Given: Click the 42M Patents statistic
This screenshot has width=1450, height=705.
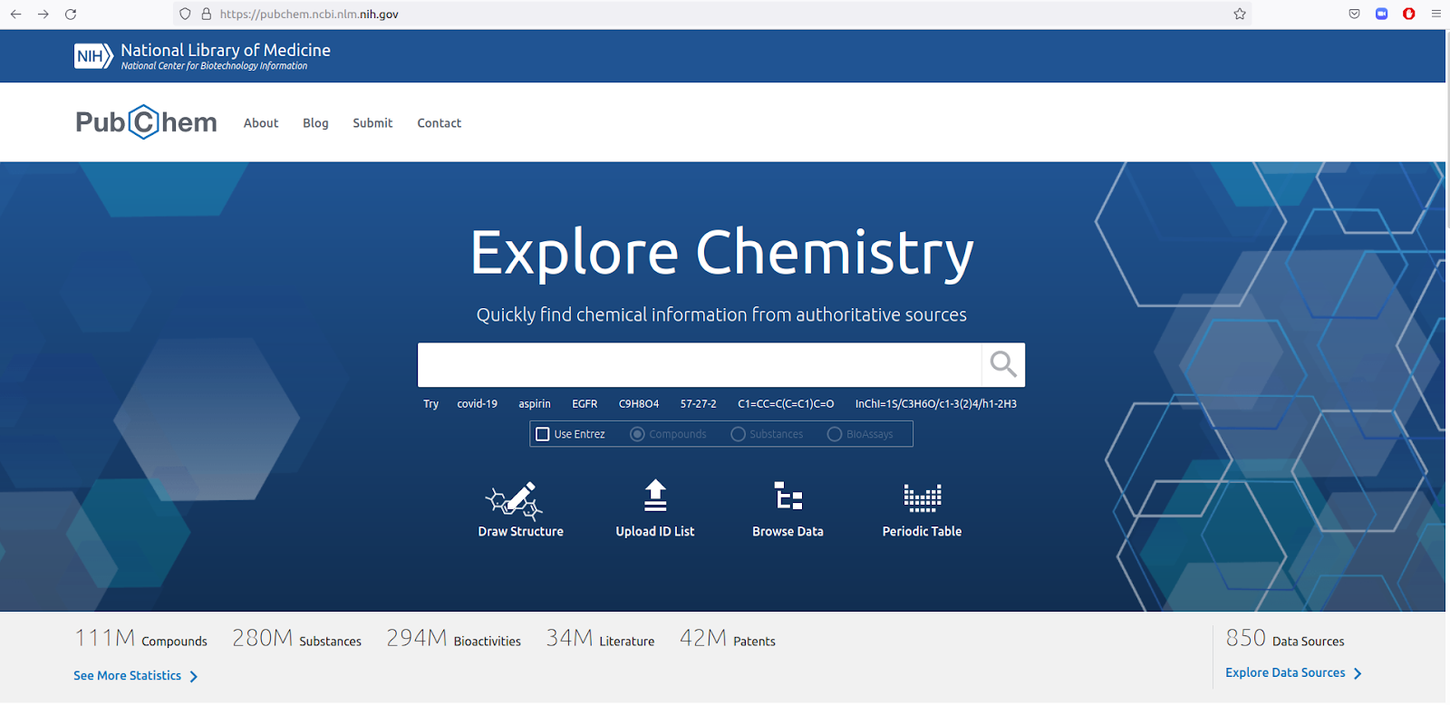Looking at the screenshot, I should (x=728, y=638).
